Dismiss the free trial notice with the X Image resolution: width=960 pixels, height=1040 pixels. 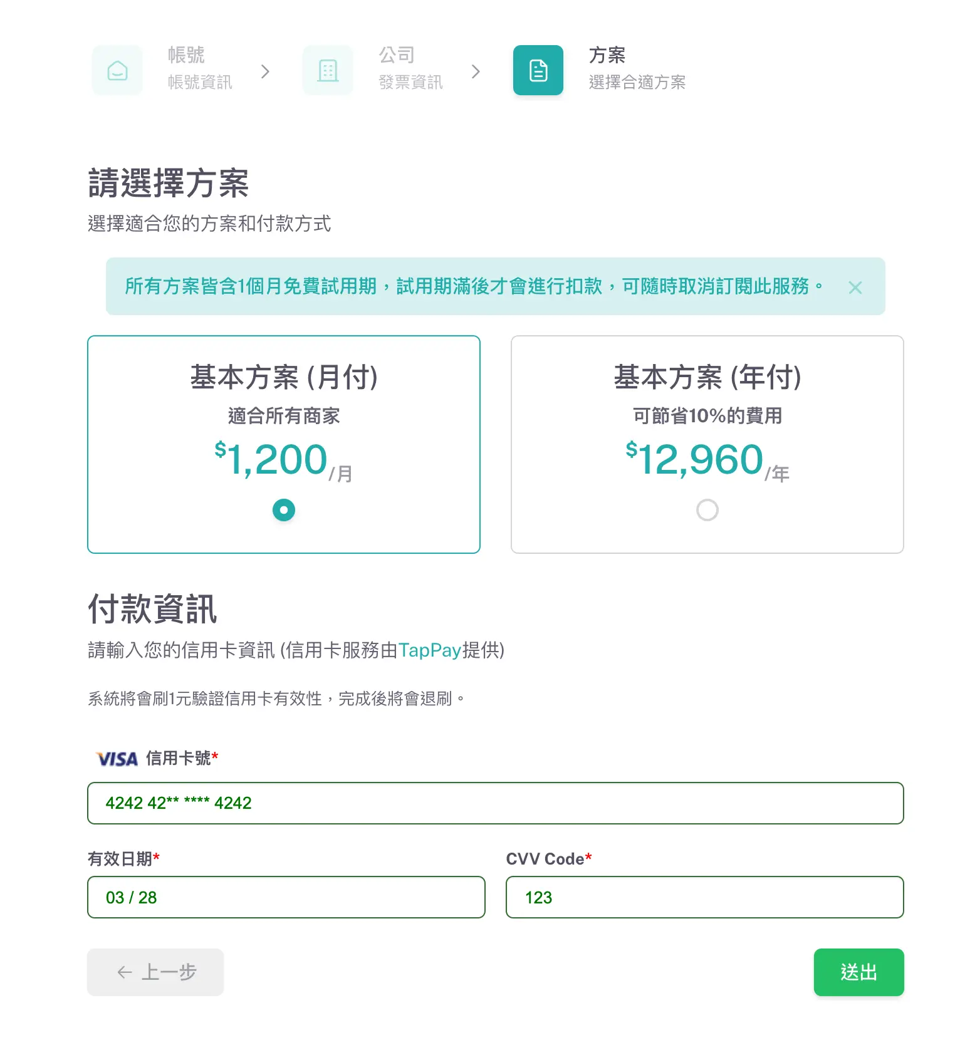pos(855,287)
